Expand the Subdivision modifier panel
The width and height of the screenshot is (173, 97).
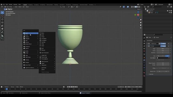[147, 44]
